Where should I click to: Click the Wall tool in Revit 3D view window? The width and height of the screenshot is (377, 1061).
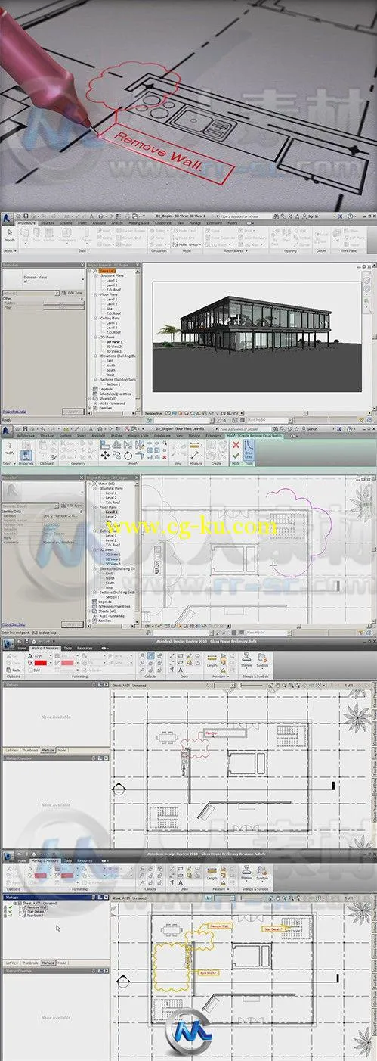point(26,235)
